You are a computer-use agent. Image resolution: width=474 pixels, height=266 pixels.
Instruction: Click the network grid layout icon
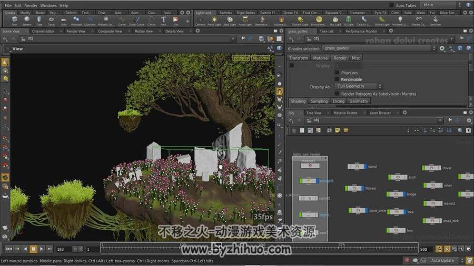coord(449,130)
